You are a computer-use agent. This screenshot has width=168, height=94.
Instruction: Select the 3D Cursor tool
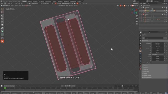[x=2, y=12]
